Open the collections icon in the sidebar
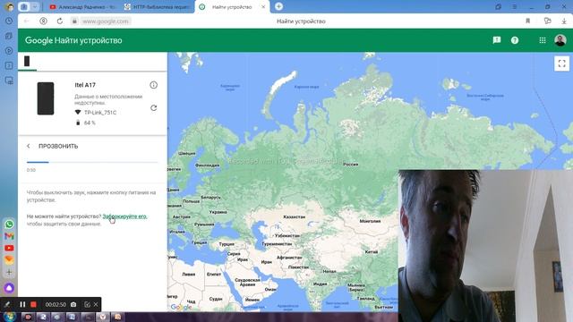The width and height of the screenshot is (573, 322). (9, 36)
